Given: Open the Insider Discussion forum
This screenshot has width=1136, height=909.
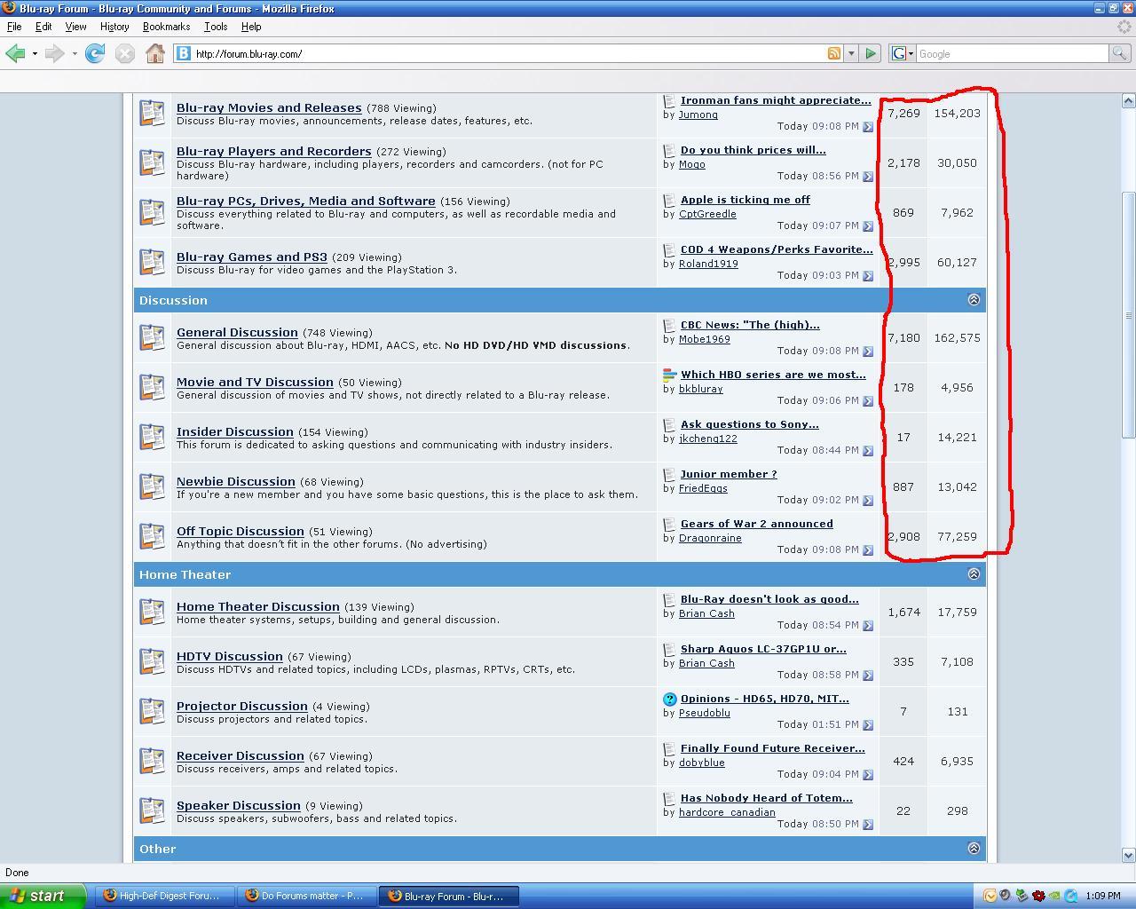Looking at the screenshot, I should point(235,432).
